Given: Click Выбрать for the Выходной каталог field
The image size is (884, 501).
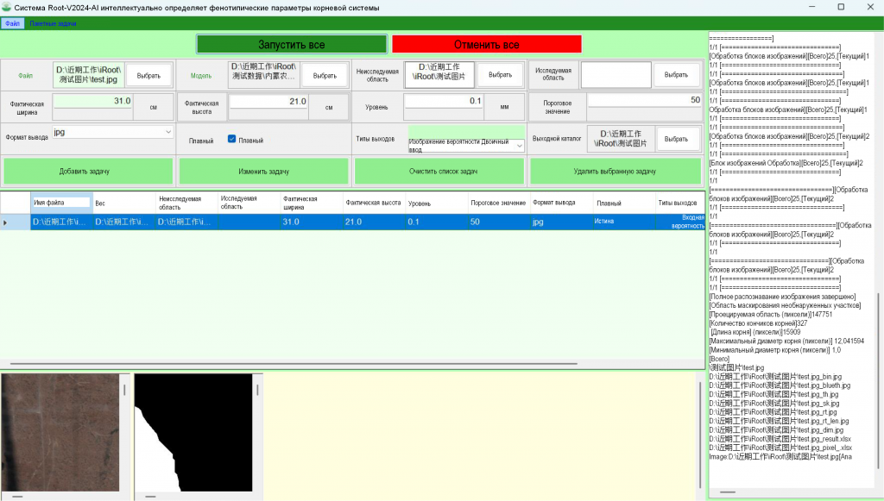Looking at the screenshot, I should click(x=676, y=139).
